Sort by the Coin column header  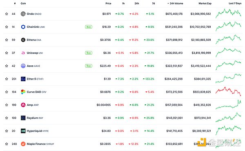[x=23, y=3]
